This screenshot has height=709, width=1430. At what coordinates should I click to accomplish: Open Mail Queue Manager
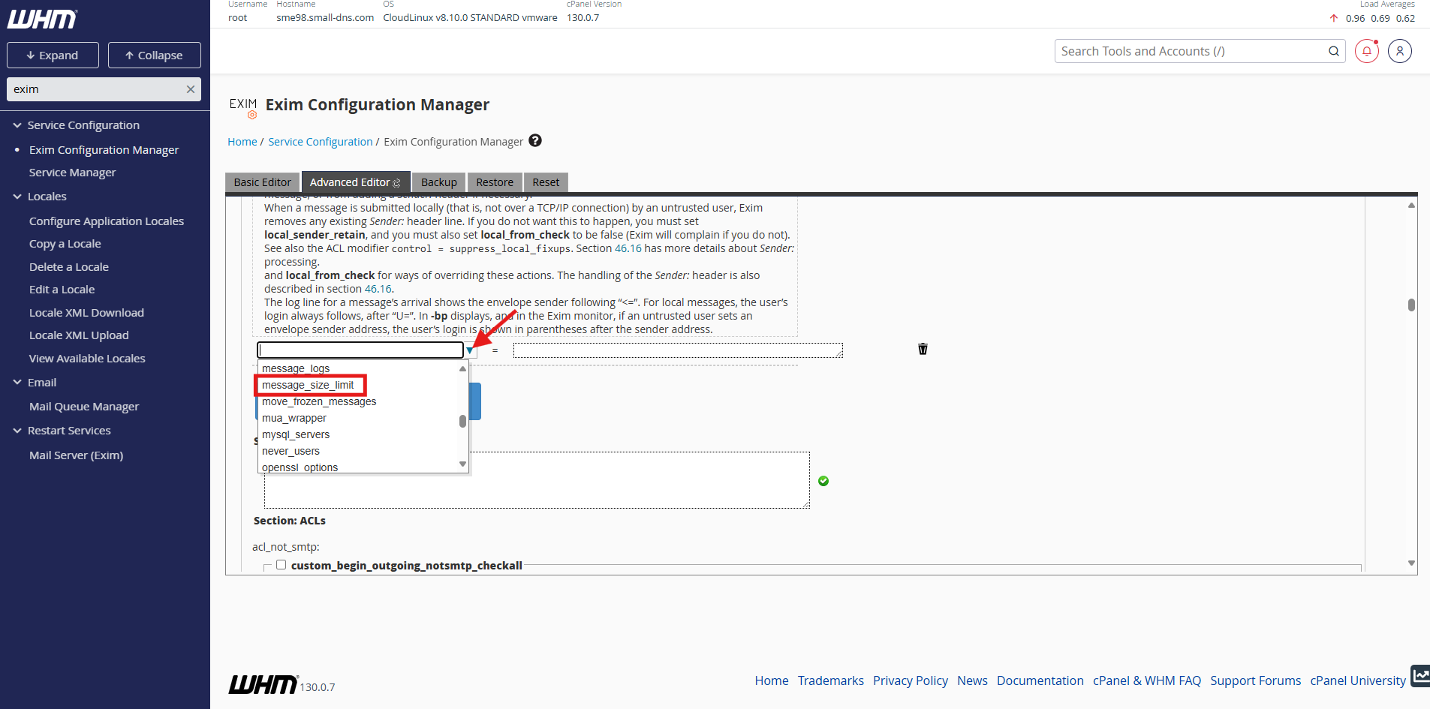(x=84, y=407)
